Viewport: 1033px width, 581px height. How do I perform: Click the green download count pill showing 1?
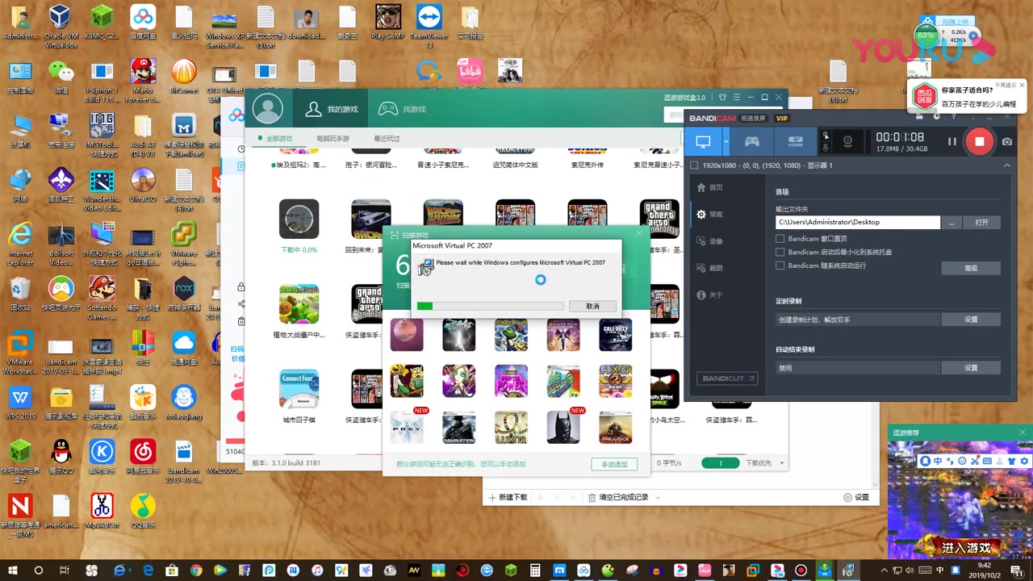721,463
